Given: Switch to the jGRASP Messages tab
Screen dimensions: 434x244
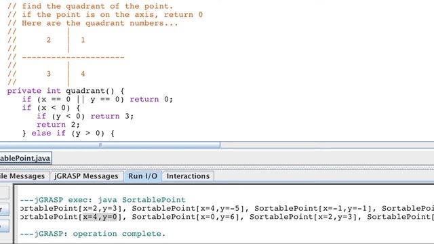Looking at the screenshot, I should click(86, 176).
